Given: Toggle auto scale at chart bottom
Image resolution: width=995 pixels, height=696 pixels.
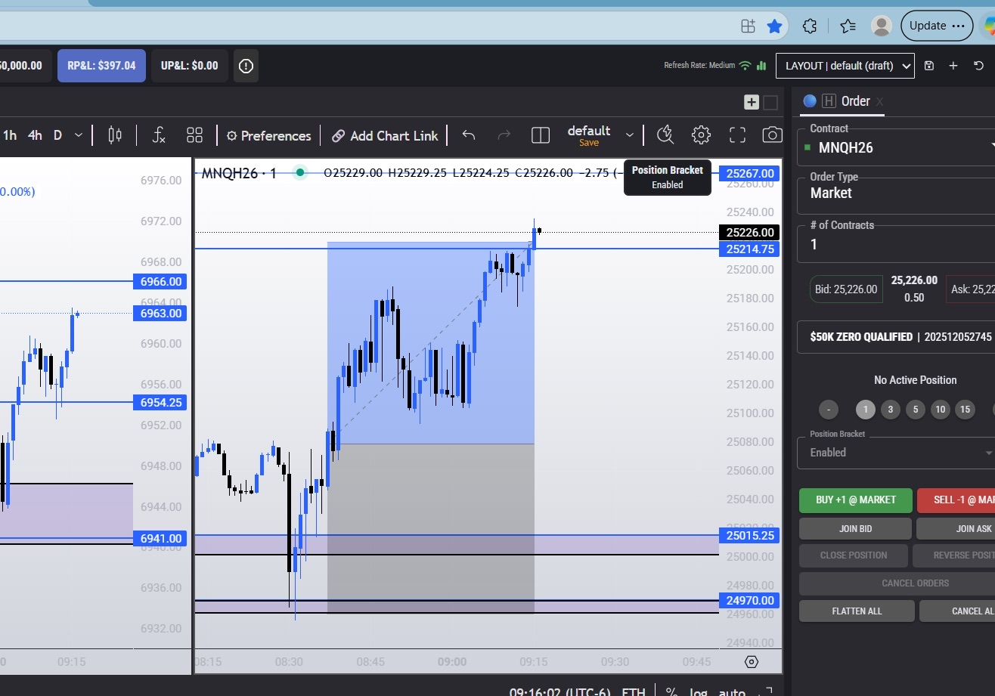Looking at the screenshot, I should (x=732, y=691).
